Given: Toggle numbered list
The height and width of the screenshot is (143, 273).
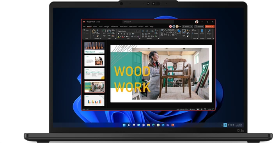Looking at the screenshot, I should coord(147,31).
